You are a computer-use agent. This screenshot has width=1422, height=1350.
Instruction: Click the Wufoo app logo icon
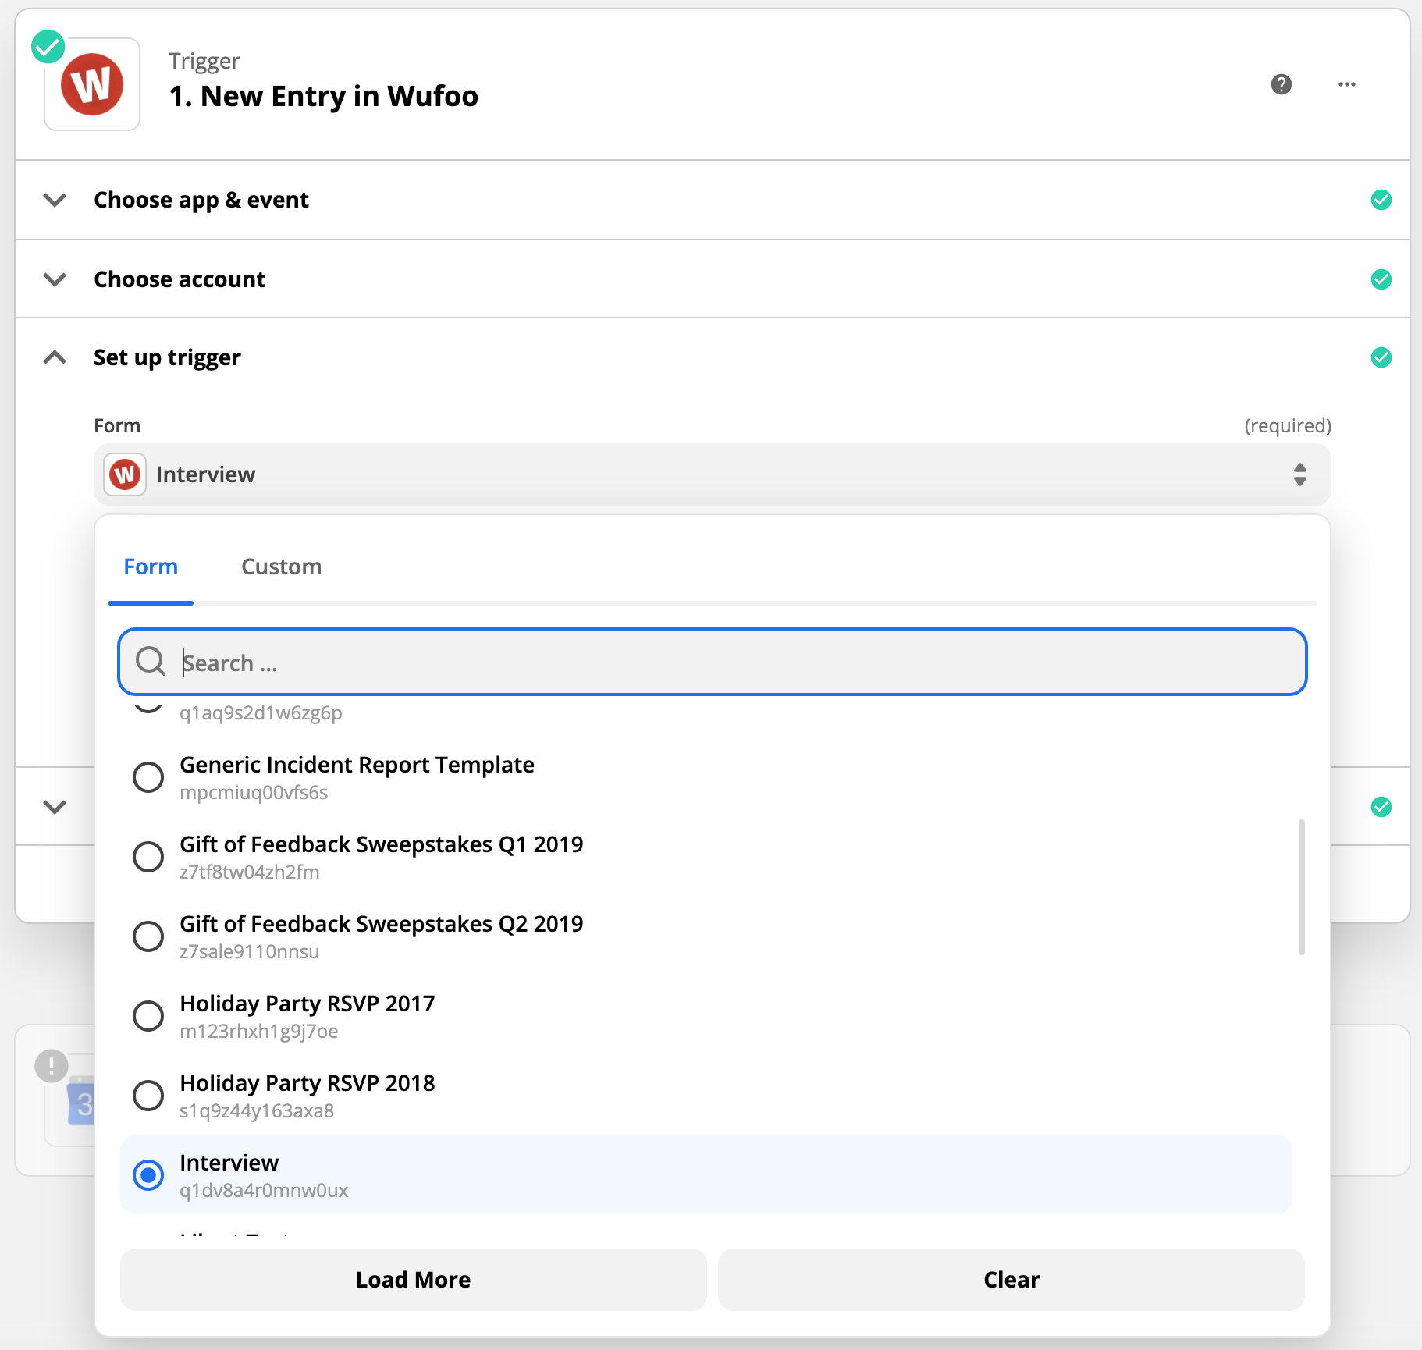pos(92,84)
